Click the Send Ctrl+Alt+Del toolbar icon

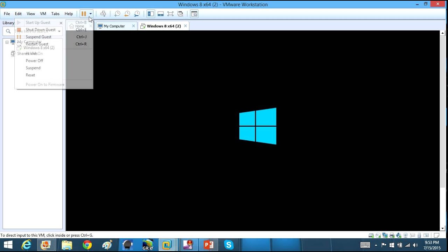(x=103, y=14)
